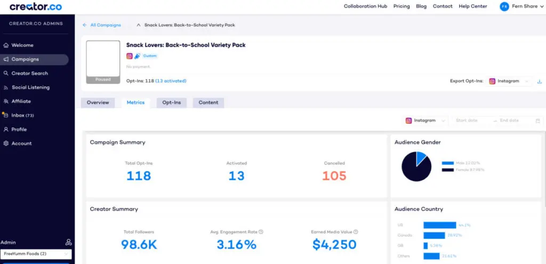Click the Creator Search magnifier icon
546x264 pixels.
6,73
